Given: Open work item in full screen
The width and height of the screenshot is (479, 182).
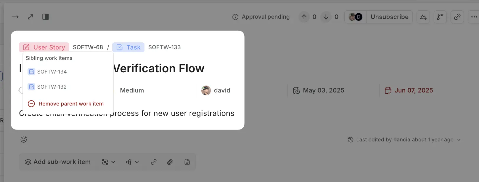Looking at the screenshot, I should (x=30, y=17).
